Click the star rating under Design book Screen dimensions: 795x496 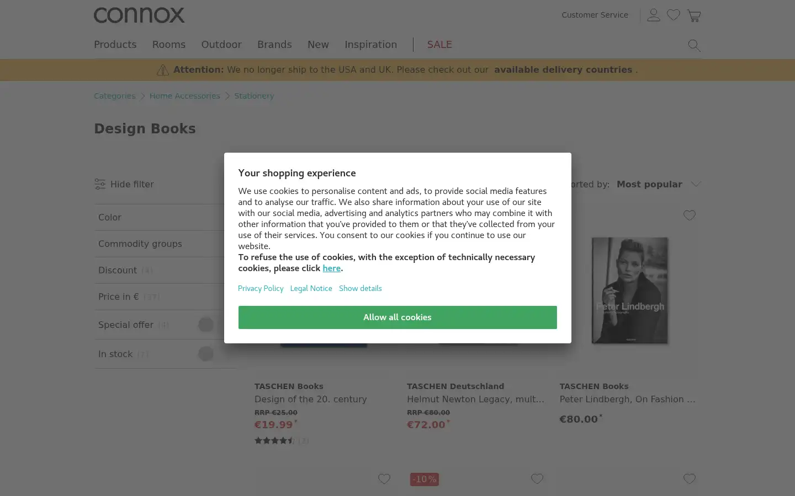click(x=274, y=440)
